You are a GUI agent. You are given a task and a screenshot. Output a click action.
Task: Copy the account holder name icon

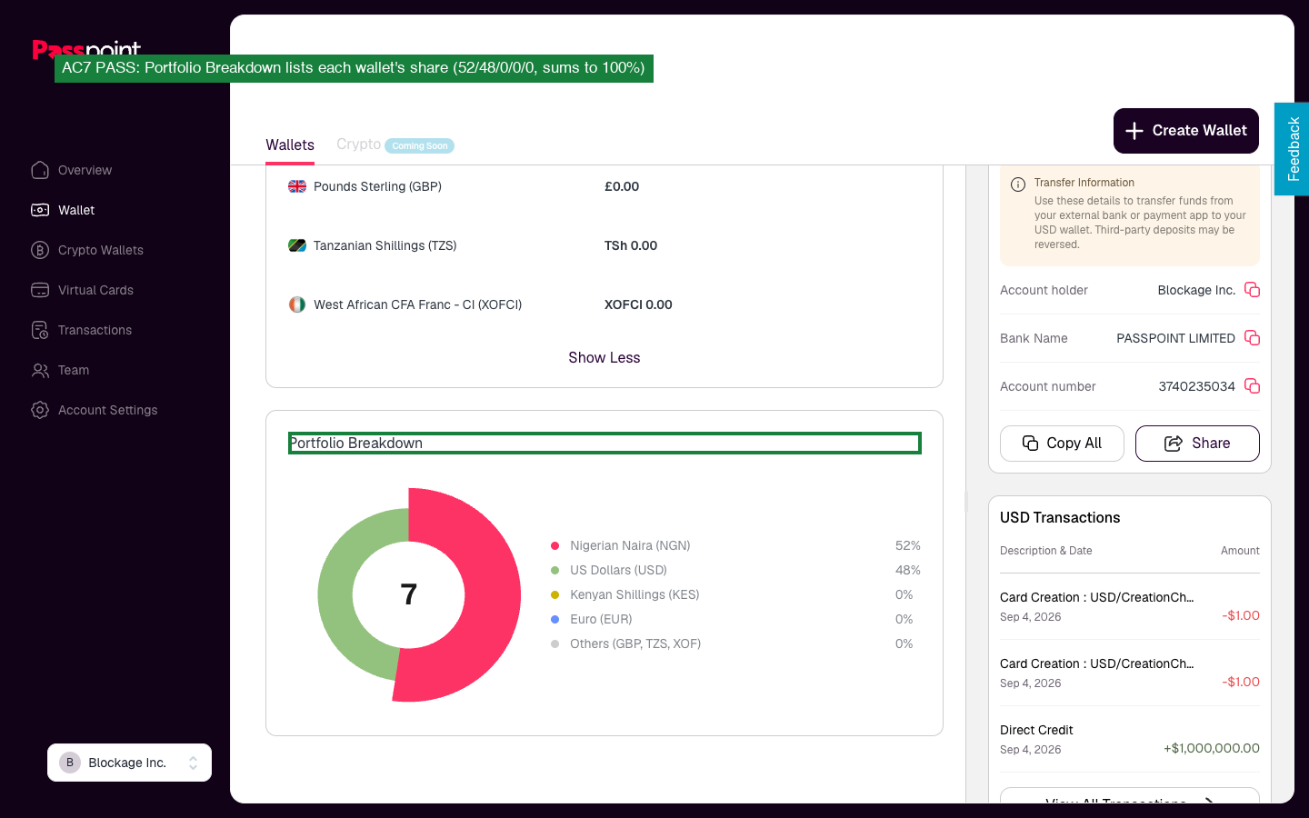pos(1252,290)
